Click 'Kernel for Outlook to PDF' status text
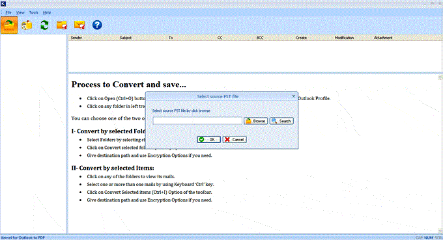This screenshot has width=443, height=240. [x=23, y=238]
